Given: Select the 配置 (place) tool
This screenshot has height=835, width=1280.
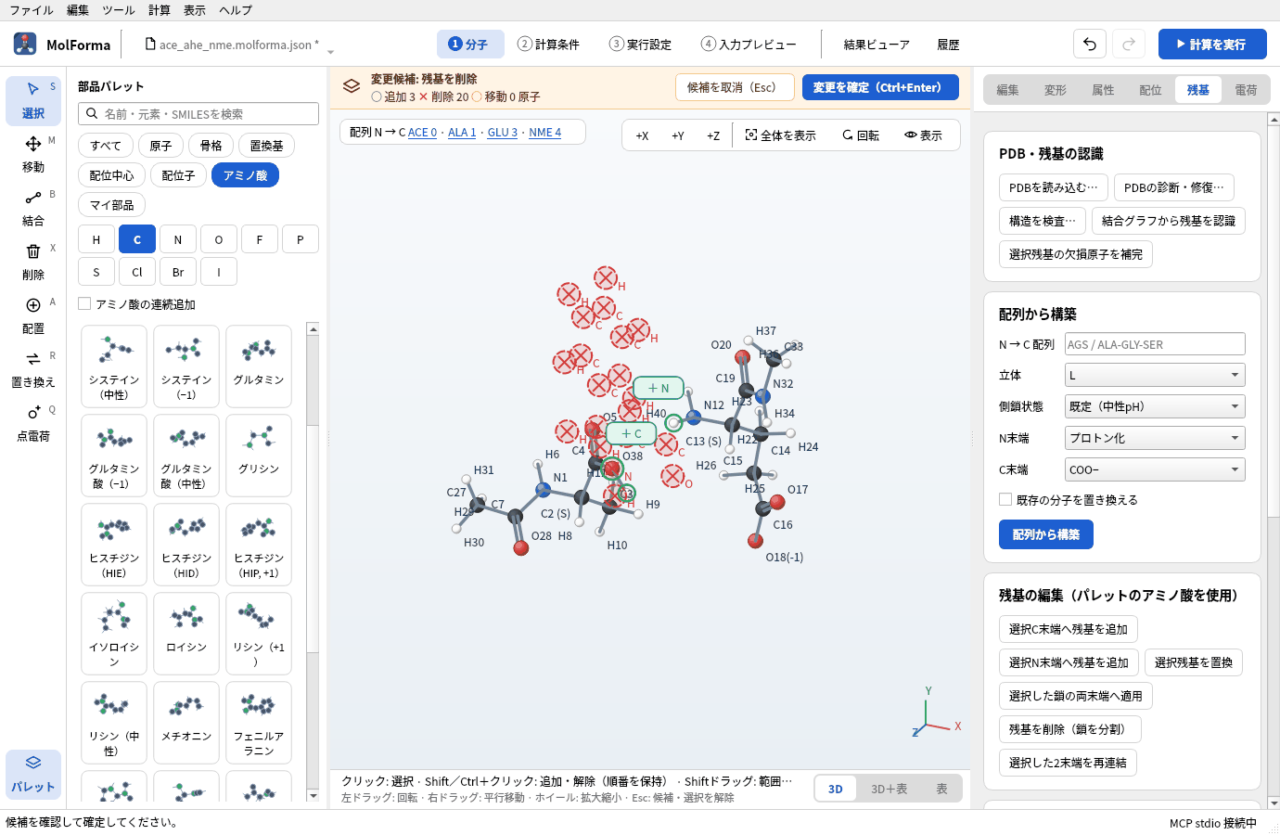Looking at the screenshot, I should click(33, 315).
